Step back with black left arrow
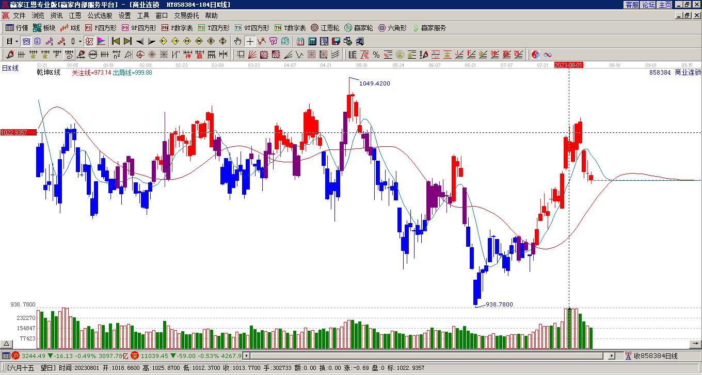 click(x=140, y=41)
